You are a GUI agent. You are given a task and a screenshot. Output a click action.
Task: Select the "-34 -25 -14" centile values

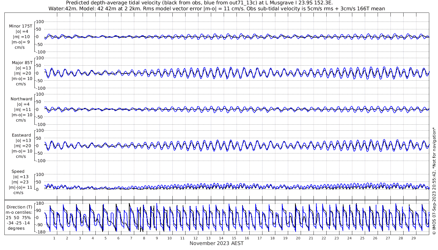tap(19, 223)
